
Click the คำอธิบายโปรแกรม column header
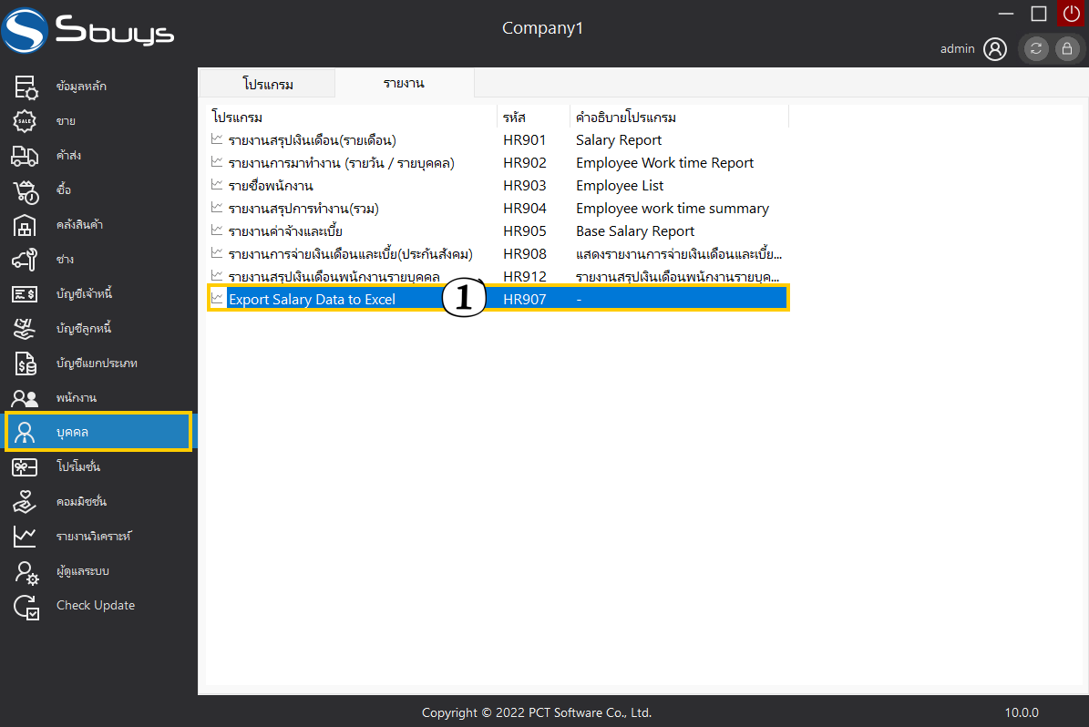[626, 118]
